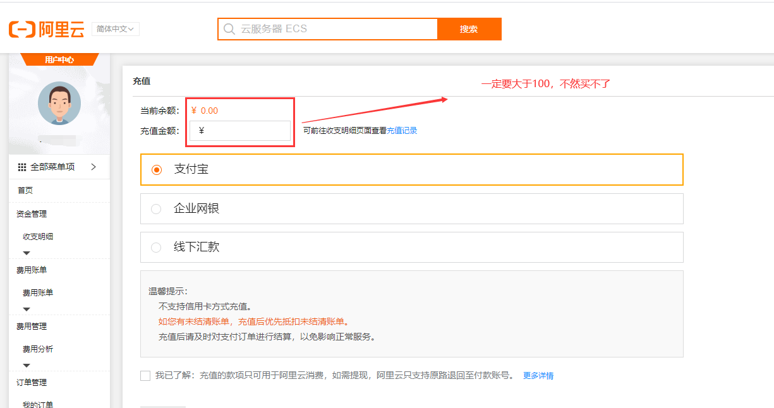The image size is (774, 408).
Task: Tick the 我已了解 agreement checkbox
Action: (x=145, y=376)
